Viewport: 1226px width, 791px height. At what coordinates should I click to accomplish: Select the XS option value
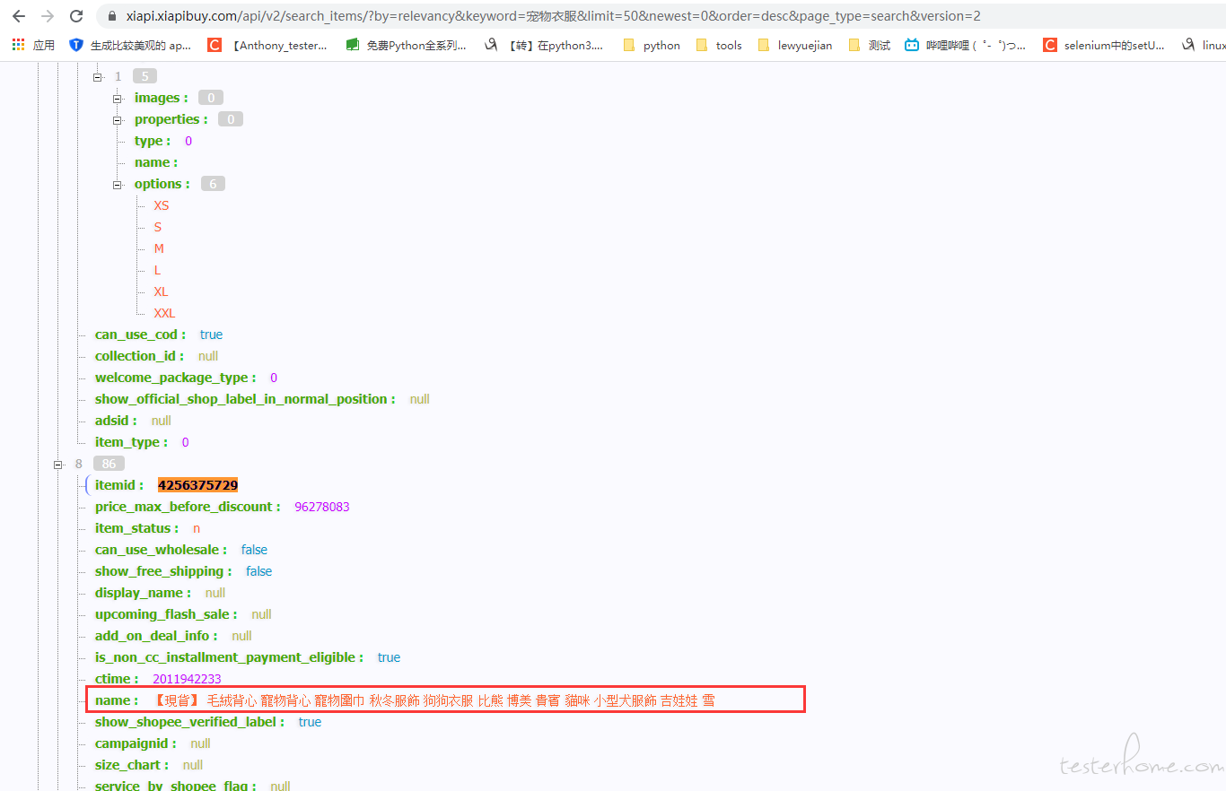pyautogui.click(x=162, y=205)
